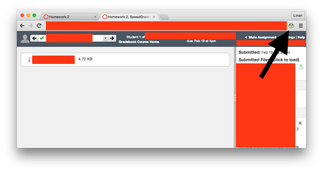
Task: Open the Gradebook link
Action: 127,42
